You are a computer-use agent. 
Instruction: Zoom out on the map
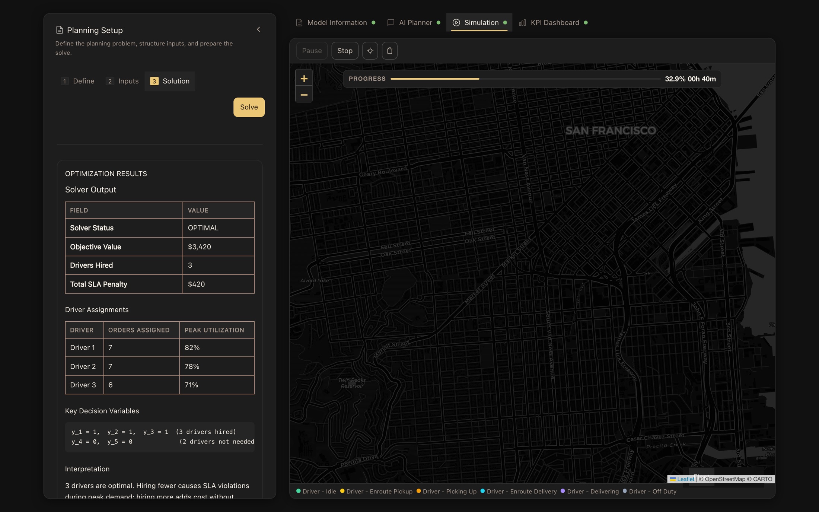[304, 95]
